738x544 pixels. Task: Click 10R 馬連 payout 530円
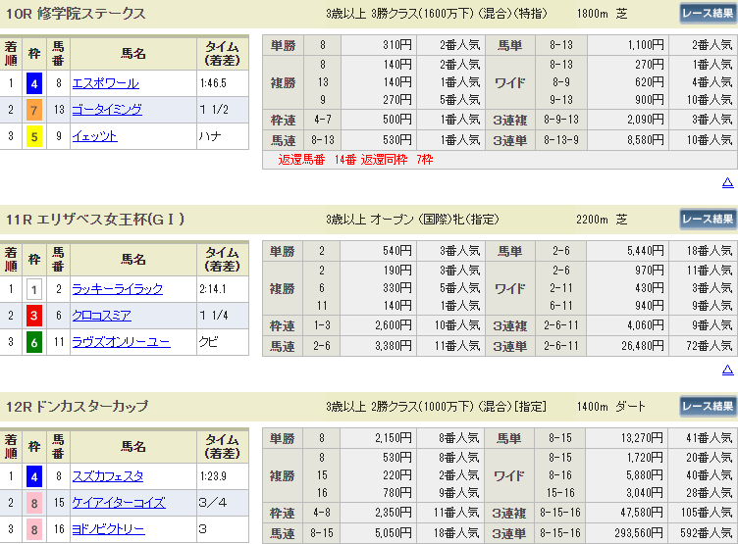point(397,140)
